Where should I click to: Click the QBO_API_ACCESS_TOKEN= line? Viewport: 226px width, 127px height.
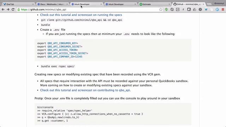(58, 50)
